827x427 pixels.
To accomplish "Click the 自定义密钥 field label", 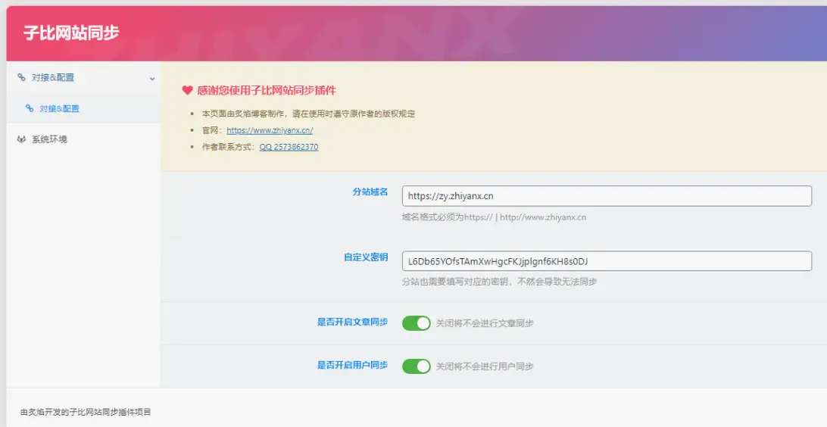I will point(366,257).
